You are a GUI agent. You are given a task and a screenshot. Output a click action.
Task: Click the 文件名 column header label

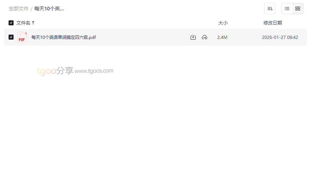pos(23,23)
